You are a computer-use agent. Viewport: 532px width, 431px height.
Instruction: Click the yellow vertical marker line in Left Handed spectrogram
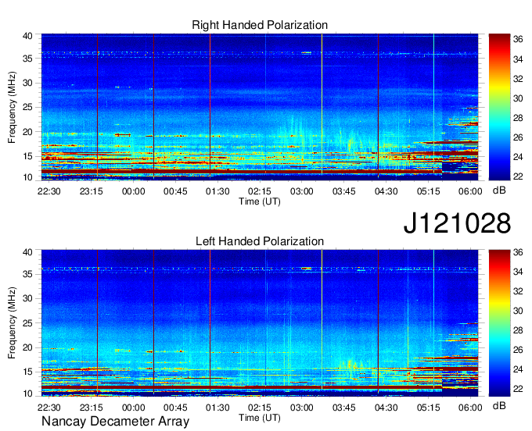pos(322,319)
